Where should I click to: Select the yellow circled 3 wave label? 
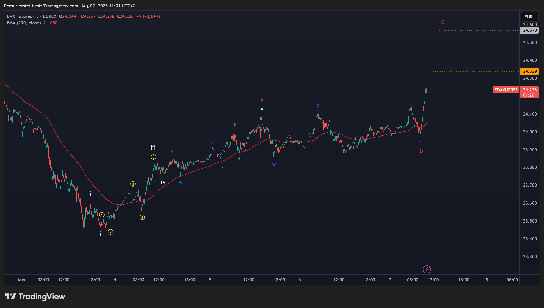133,184
